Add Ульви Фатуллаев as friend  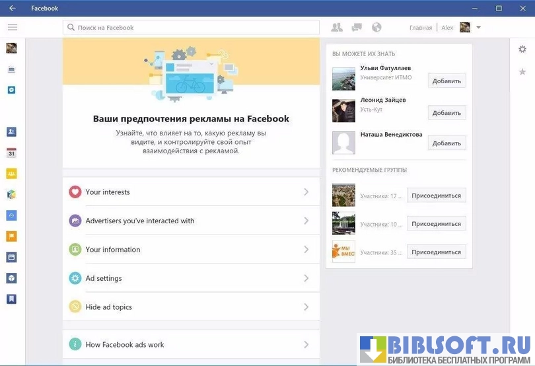[446, 81]
